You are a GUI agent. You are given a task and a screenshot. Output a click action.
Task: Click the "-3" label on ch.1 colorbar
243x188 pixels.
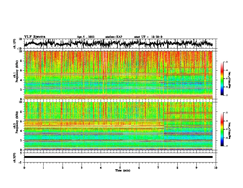click(x=226, y=62)
